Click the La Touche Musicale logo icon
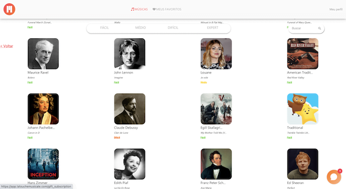Viewport: 346px width, 189px height. coord(9,9)
